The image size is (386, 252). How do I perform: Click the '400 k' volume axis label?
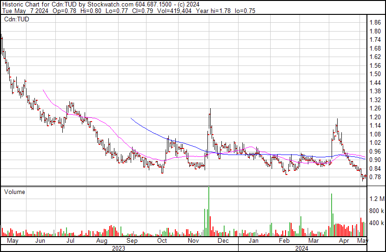(377, 223)
